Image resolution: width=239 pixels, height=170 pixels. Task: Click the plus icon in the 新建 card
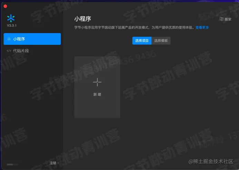pyautogui.click(x=97, y=82)
